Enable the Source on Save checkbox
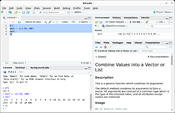Viewport: 175px width, 113px height. (24, 22)
